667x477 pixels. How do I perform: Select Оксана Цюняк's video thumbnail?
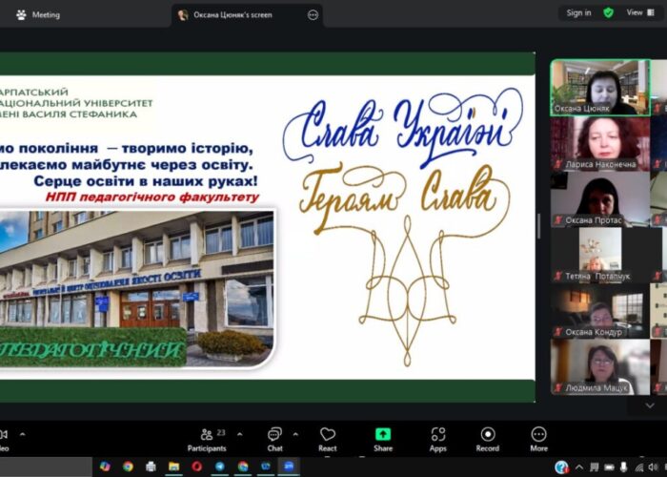(599, 88)
